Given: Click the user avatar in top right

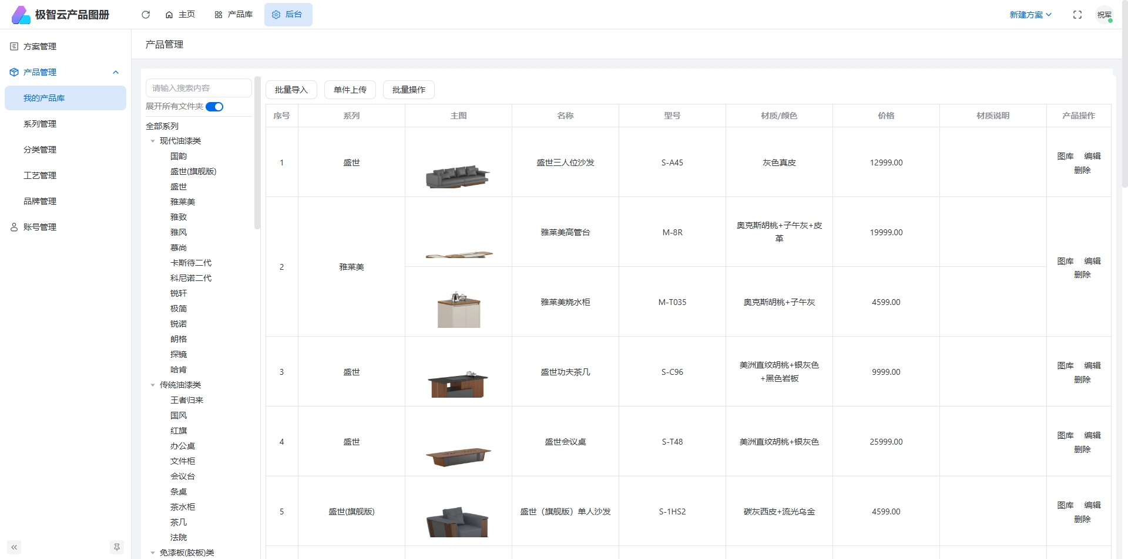Looking at the screenshot, I should coord(1104,15).
